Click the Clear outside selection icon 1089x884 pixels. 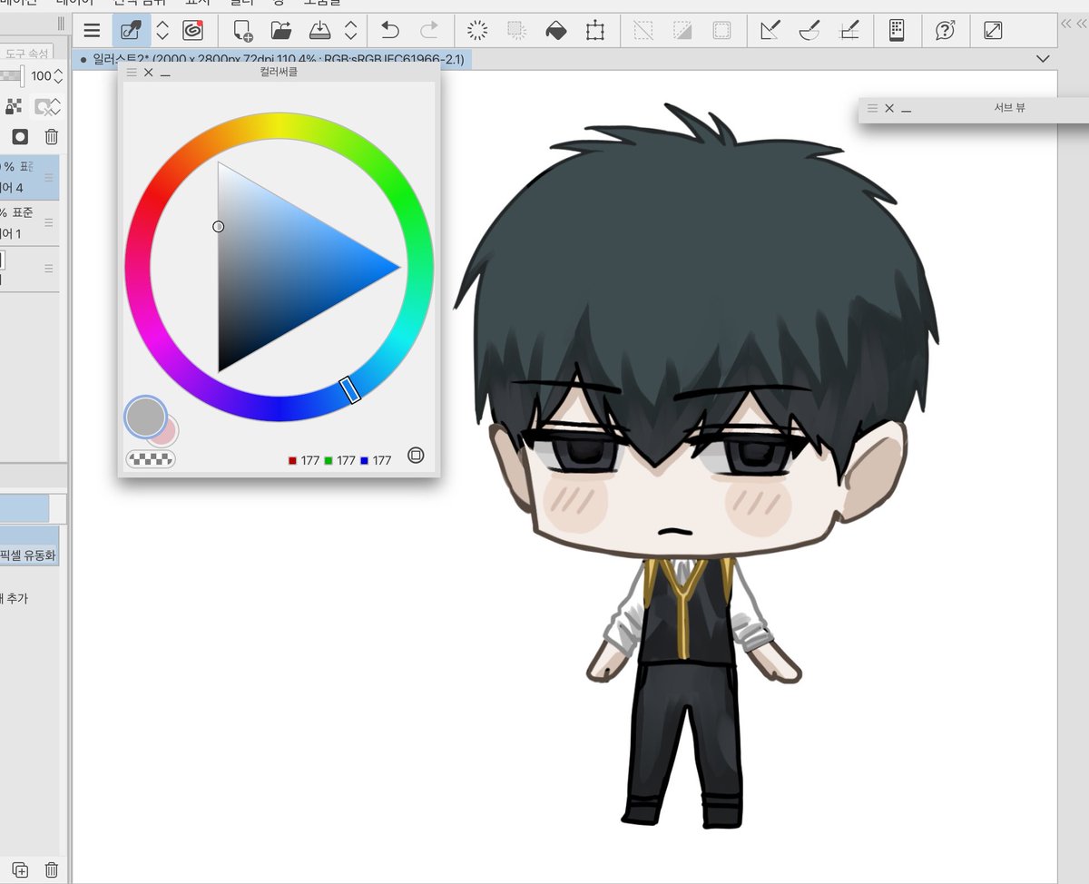(x=517, y=31)
